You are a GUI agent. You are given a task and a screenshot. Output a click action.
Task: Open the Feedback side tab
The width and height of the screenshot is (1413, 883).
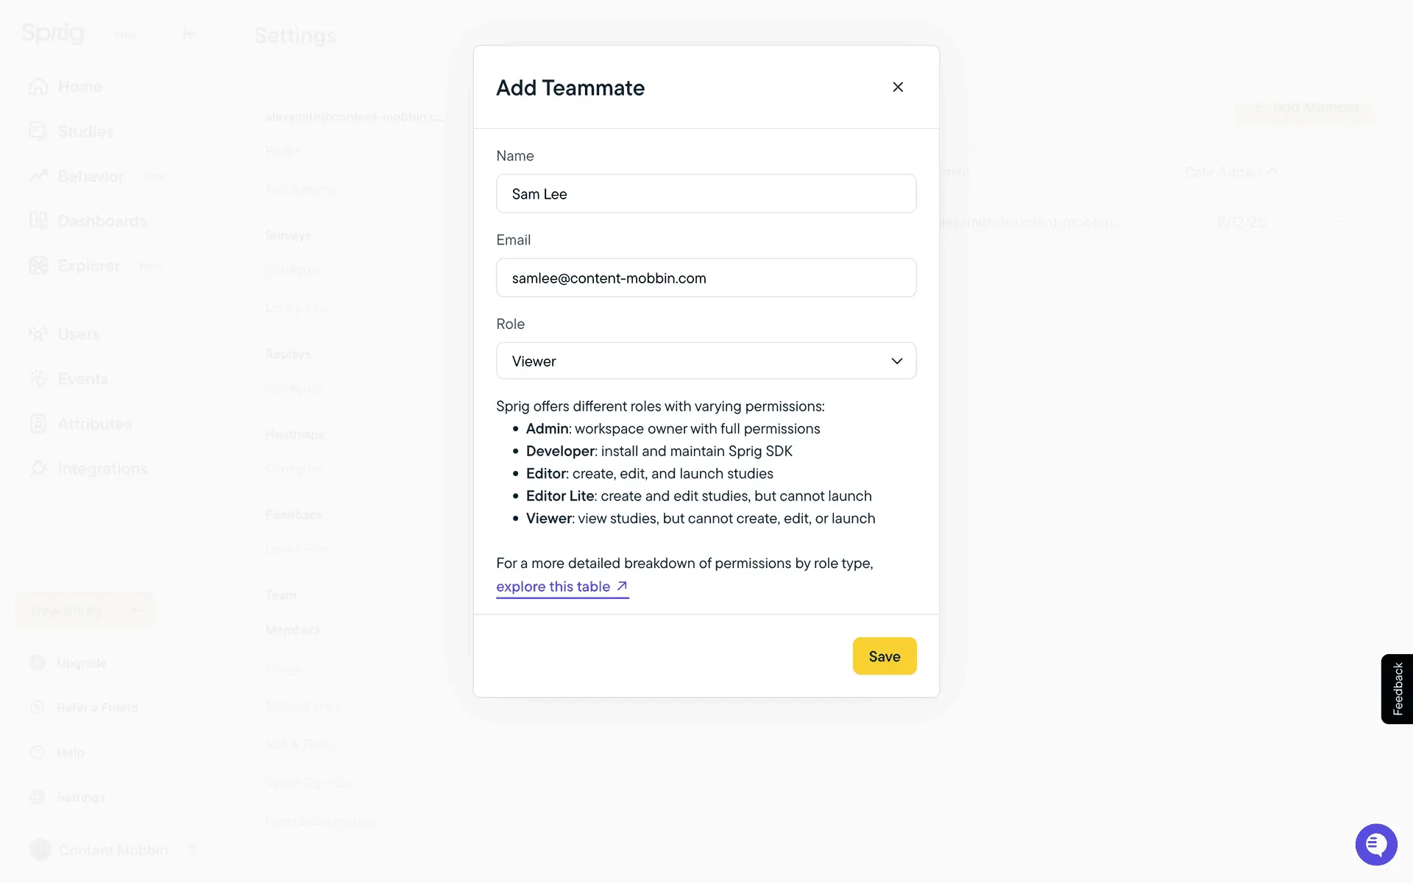[x=1397, y=689]
